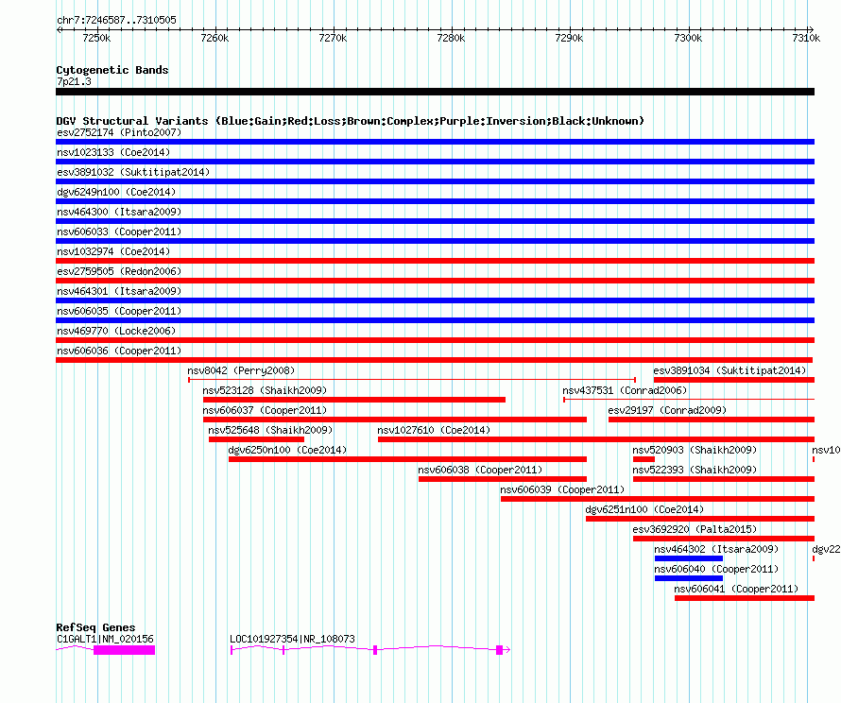Click nsv1027610 (Coe2014) label

coord(434,430)
